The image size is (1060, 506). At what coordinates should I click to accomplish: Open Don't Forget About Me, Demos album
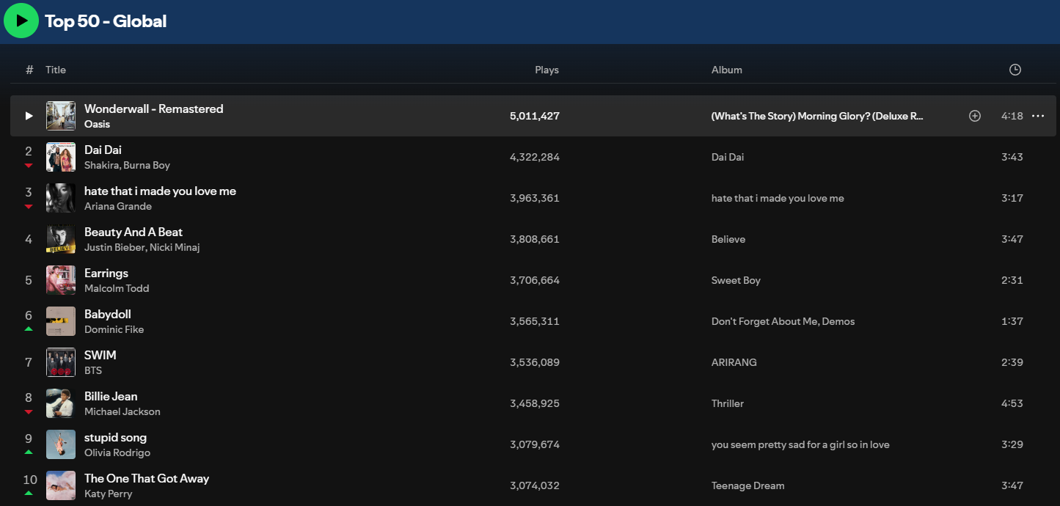pos(783,321)
